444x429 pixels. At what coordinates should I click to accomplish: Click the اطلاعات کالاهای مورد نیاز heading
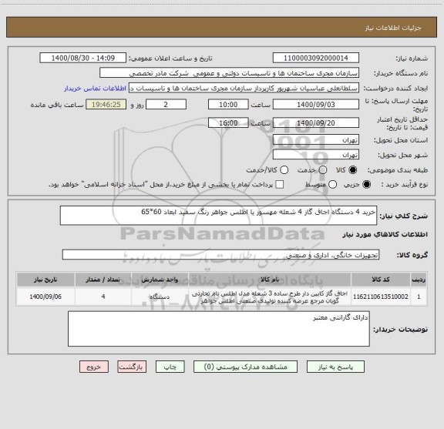[x=385, y=235]
